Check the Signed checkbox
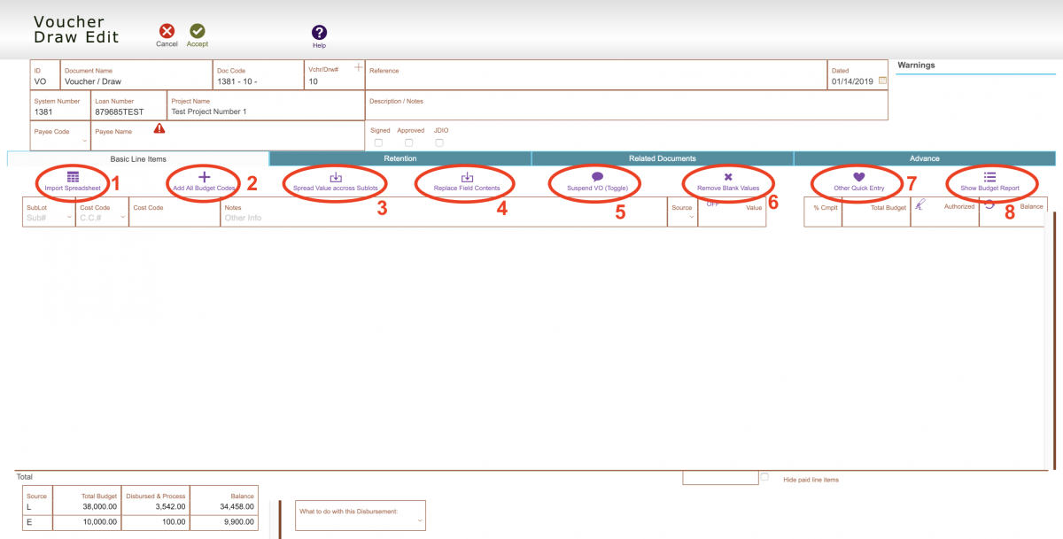 379,142
